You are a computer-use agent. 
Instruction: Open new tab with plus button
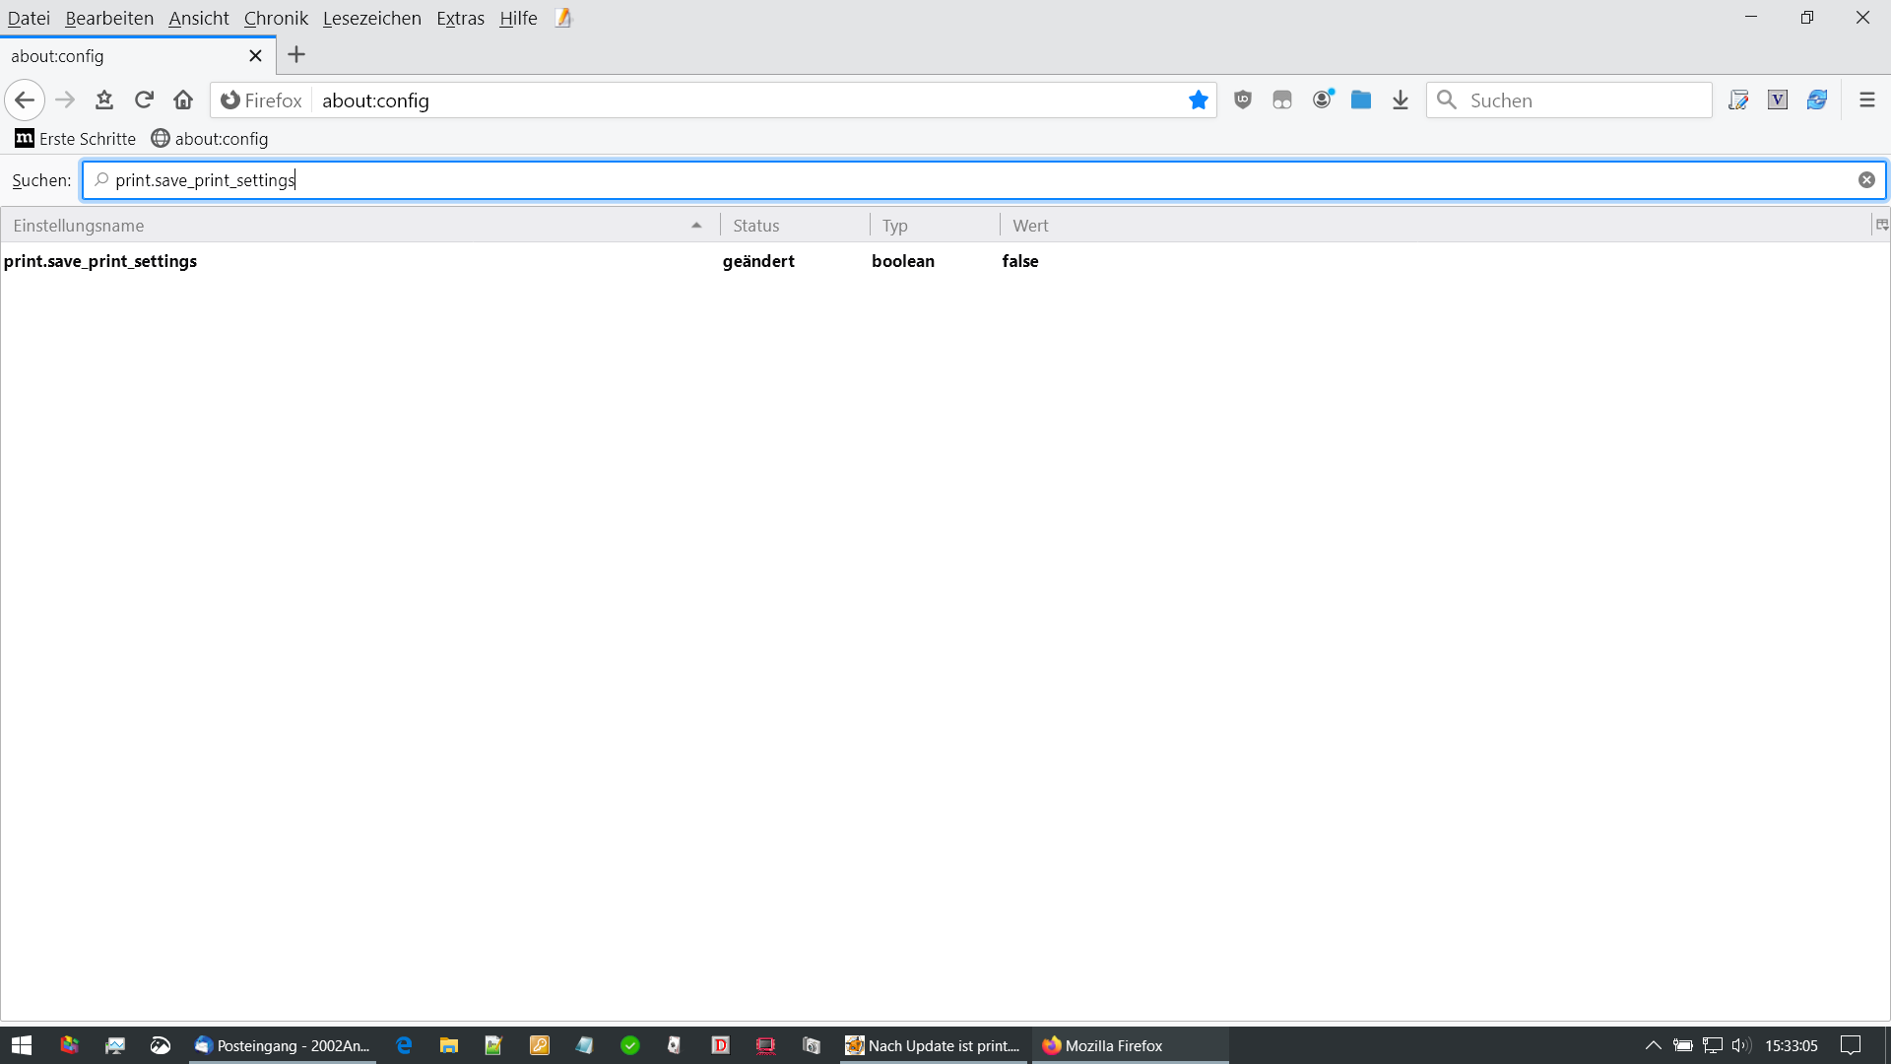tap(296, 55)
